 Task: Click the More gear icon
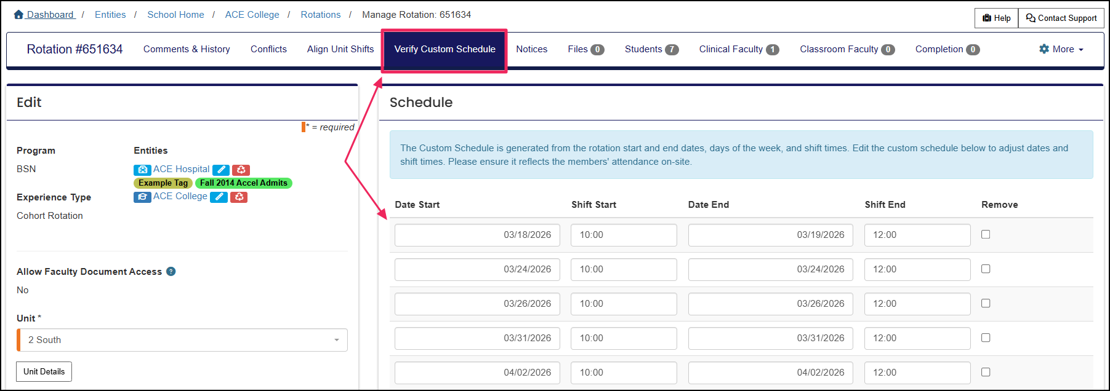click(x=1044, y=49)
